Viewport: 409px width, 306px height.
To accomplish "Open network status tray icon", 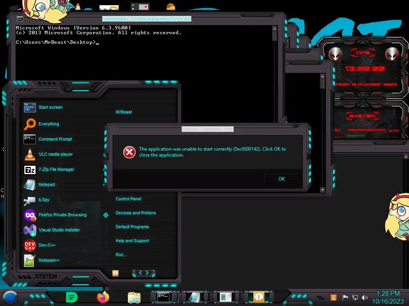I will 355,297.
